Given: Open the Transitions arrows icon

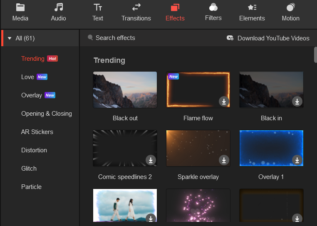Looking at the screenshot, I should point(136,7).
